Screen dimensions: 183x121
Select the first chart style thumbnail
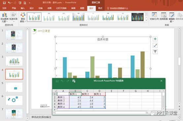[34, 17]
